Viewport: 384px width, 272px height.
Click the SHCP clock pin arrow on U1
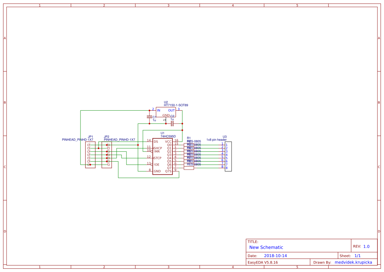[x=153, y=148]
